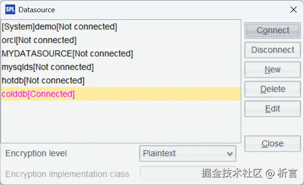
Task: Hit the Delete button
Action: coord(272,89)
